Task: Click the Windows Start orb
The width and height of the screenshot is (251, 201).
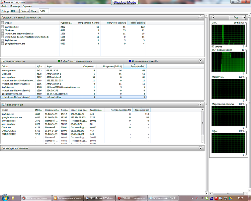Action: click(x=4, y=198)
